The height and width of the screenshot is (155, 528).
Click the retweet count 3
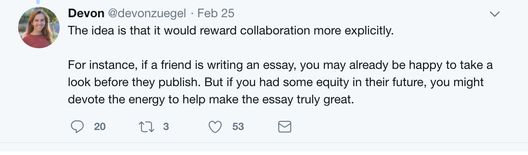(165, 127)
